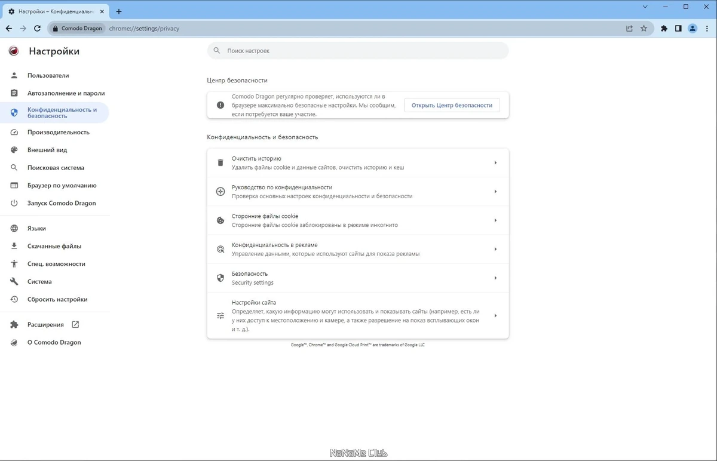
Task: Click the wrench icon for Система
Action: click(x=14, y=282)
